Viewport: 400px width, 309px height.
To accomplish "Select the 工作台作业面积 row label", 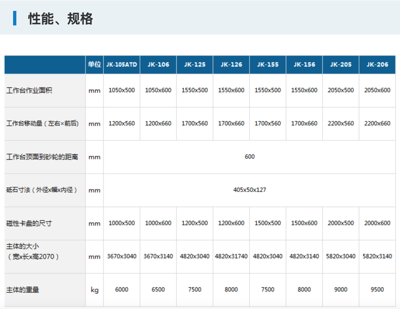I will click(x=29, y=90).
